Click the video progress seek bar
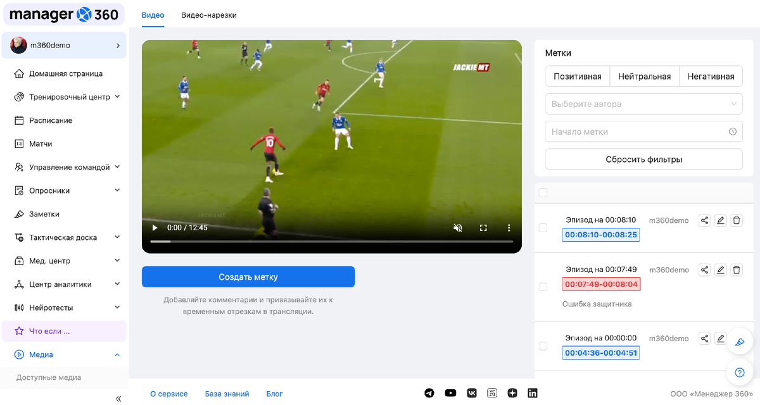This screenshot has height=405, width=760. click(331, 242)
